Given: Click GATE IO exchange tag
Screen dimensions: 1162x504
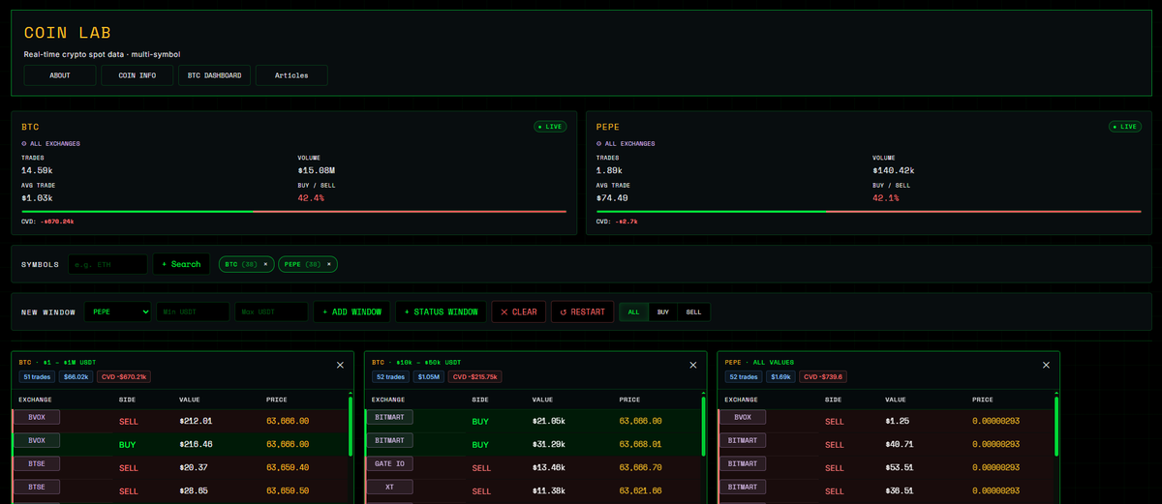Looking at the screenshot, I should click(x=389, y=463).
